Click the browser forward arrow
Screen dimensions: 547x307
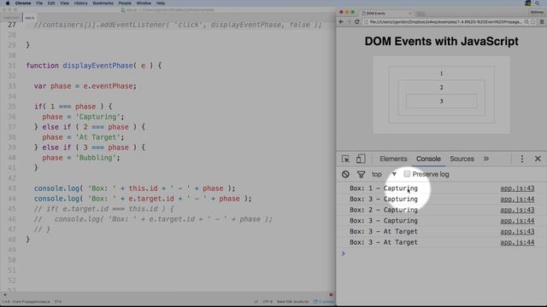[349, 21]
